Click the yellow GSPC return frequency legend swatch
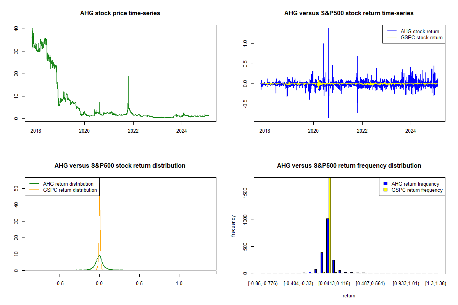This screenshot has height=305, width=458. pyautogui.click(x=385, y=190)
